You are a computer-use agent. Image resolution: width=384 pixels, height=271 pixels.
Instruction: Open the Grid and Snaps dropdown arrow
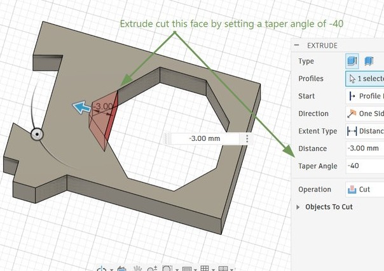[213, 270]
